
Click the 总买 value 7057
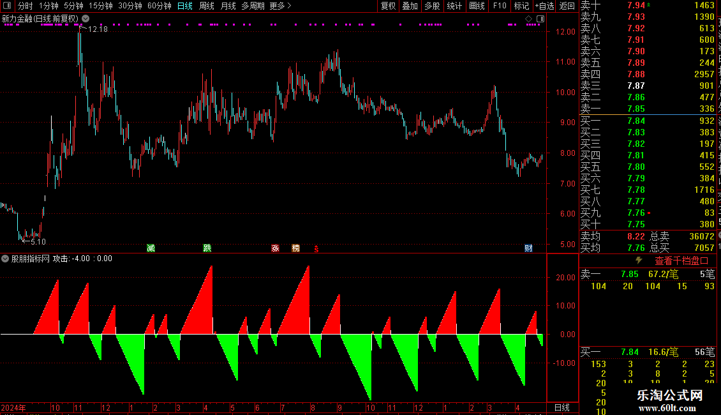[704, 248]
